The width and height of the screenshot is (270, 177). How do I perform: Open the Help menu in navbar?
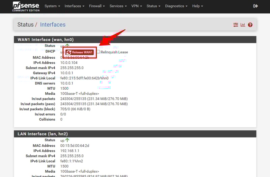pyautogui.click(x=197, y=6)
